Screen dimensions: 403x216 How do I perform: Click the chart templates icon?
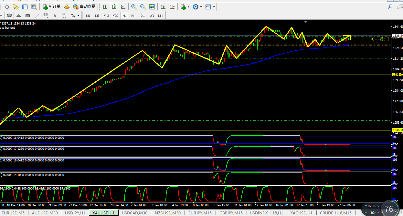(208, 7)
